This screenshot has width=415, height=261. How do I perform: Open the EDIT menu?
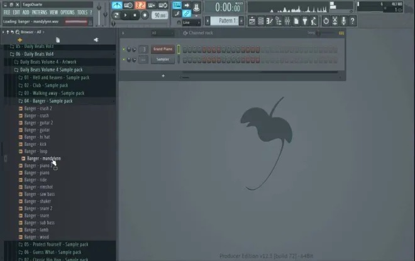16,13
